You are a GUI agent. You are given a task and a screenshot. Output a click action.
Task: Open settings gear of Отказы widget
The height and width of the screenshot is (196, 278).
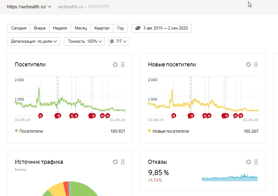pyautogui.click(x=248, y=162)
